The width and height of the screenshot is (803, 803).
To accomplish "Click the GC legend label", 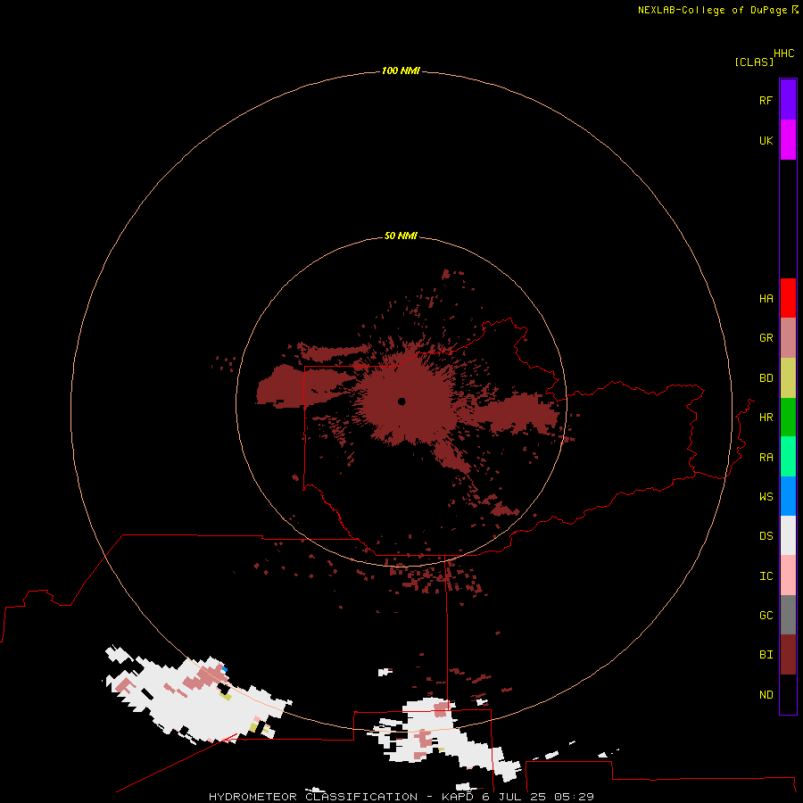I will click(766, 616).
